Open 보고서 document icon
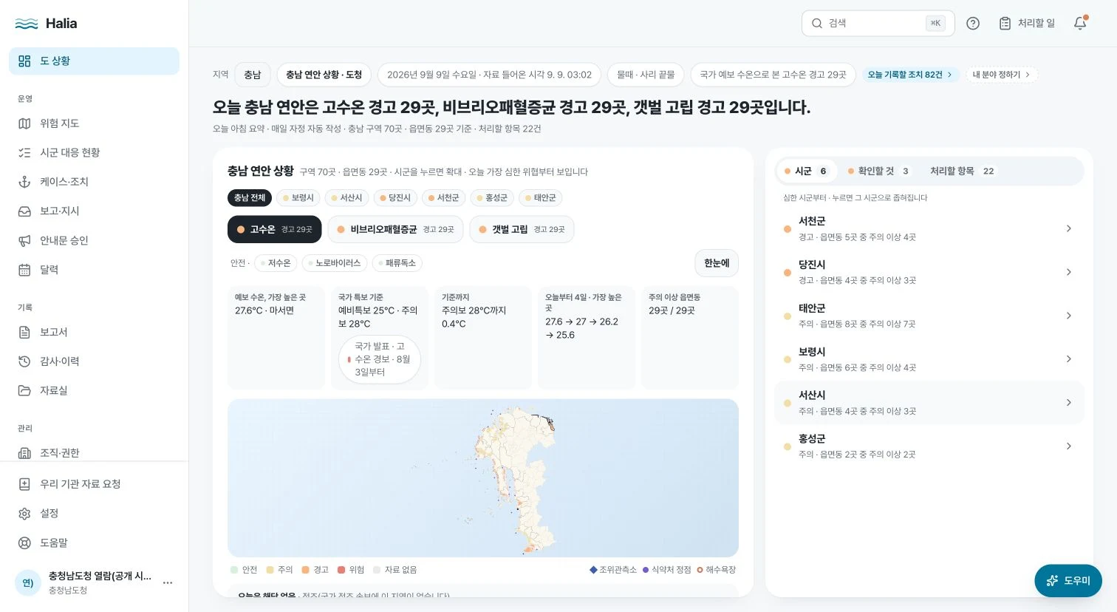 [x=24, y=332]
